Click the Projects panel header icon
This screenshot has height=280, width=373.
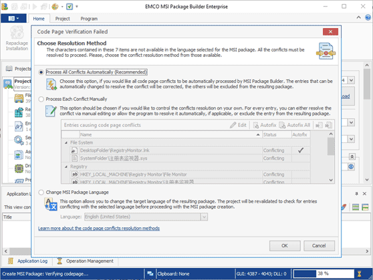coord(9,69)
